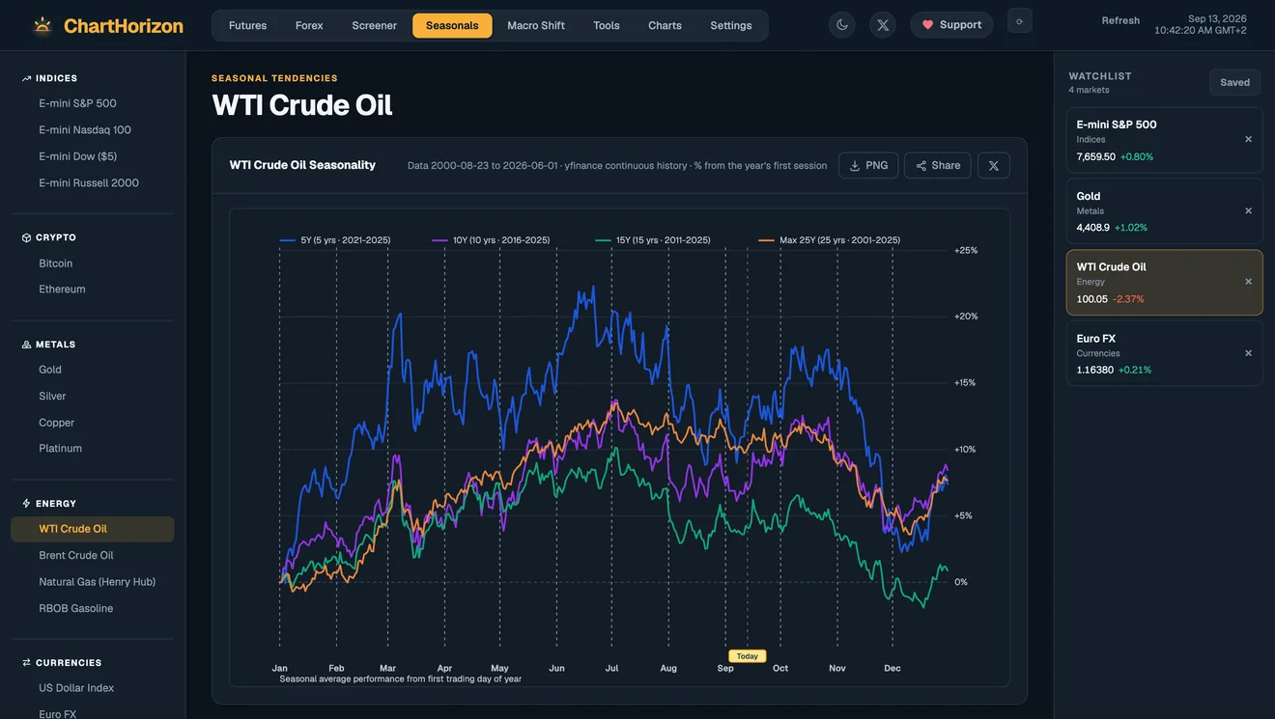Select E-mini Russell 2000 in the sidebar
The width and height of the screenshot is (1275, 719).
tap(93, 183)
